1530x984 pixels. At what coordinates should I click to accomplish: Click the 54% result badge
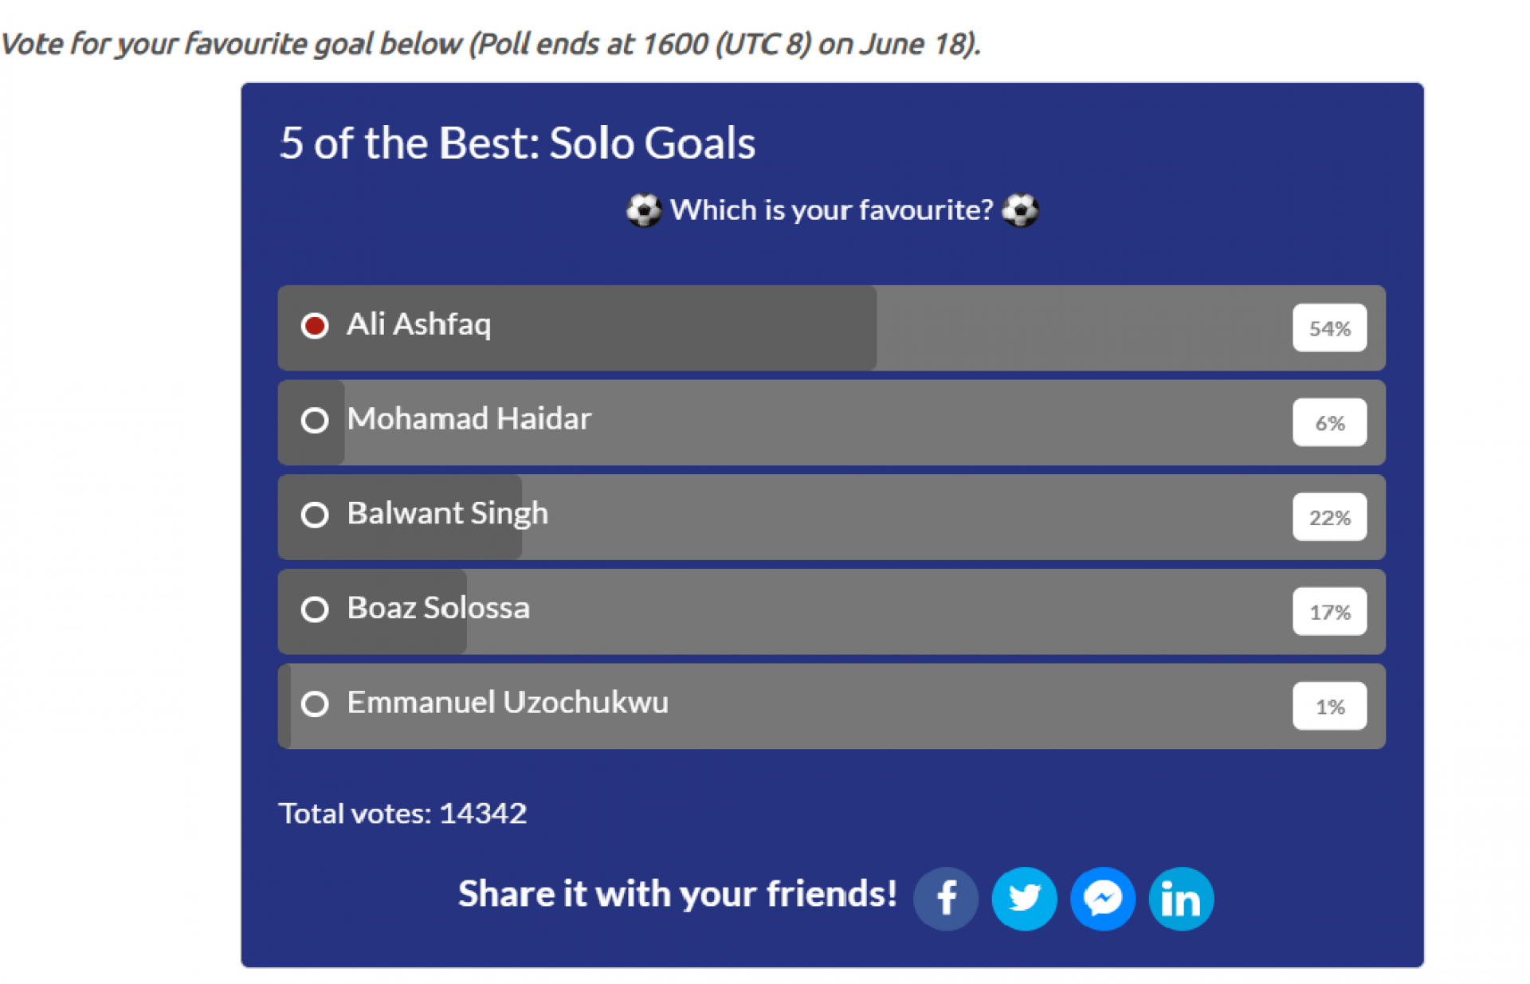(x=1329, y=327)
